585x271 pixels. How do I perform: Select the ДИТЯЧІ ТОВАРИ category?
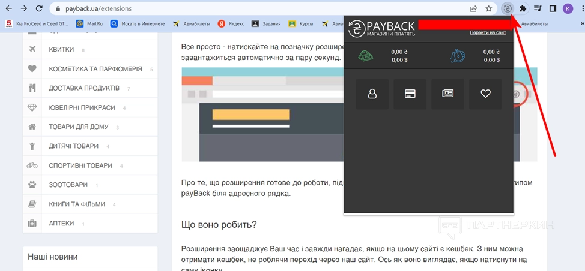[x=90, y=146]
